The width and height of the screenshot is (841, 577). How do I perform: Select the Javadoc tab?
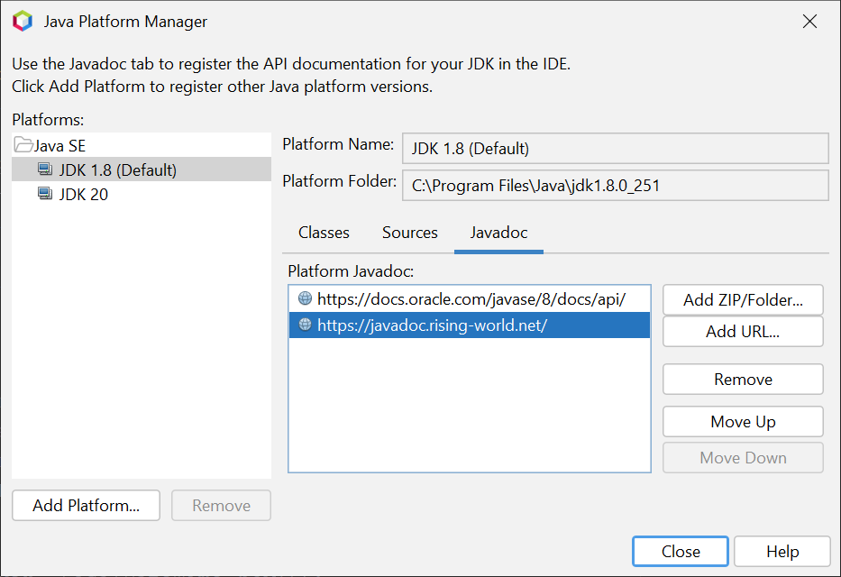(x=498, y=233)
